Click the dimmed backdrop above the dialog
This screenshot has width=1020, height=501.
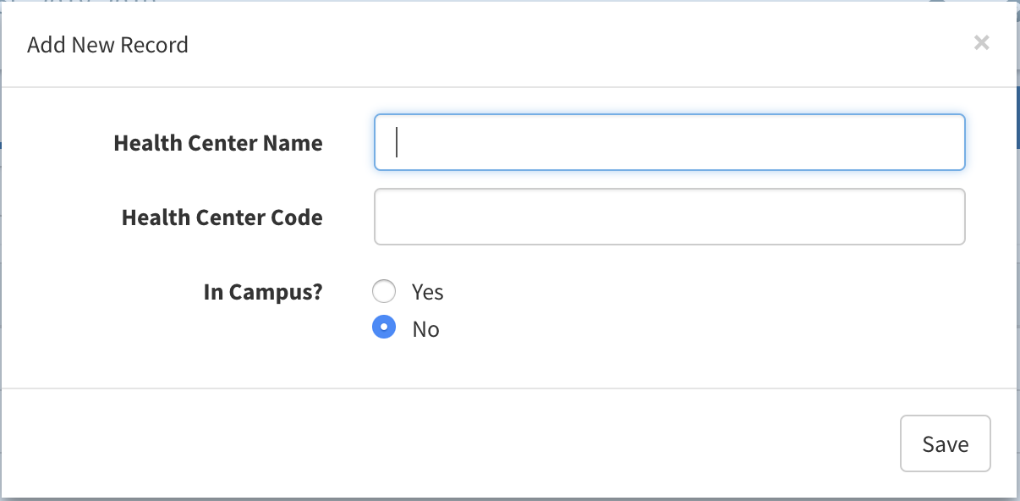(507, 1)
